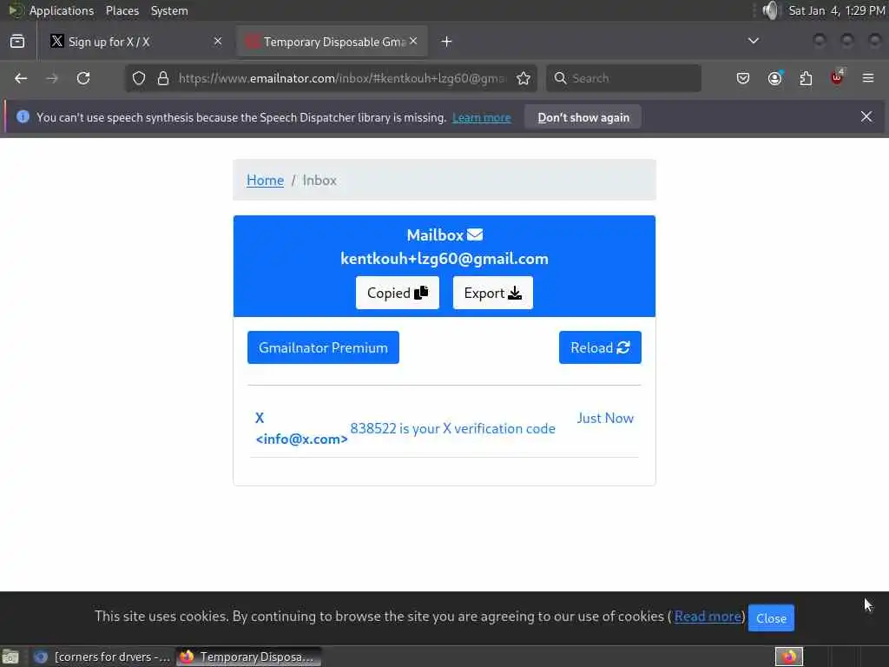Screen dimensions: 889x667
Task: Open Firefox tracking protection shield icon
Action: [x=139, y=78]
